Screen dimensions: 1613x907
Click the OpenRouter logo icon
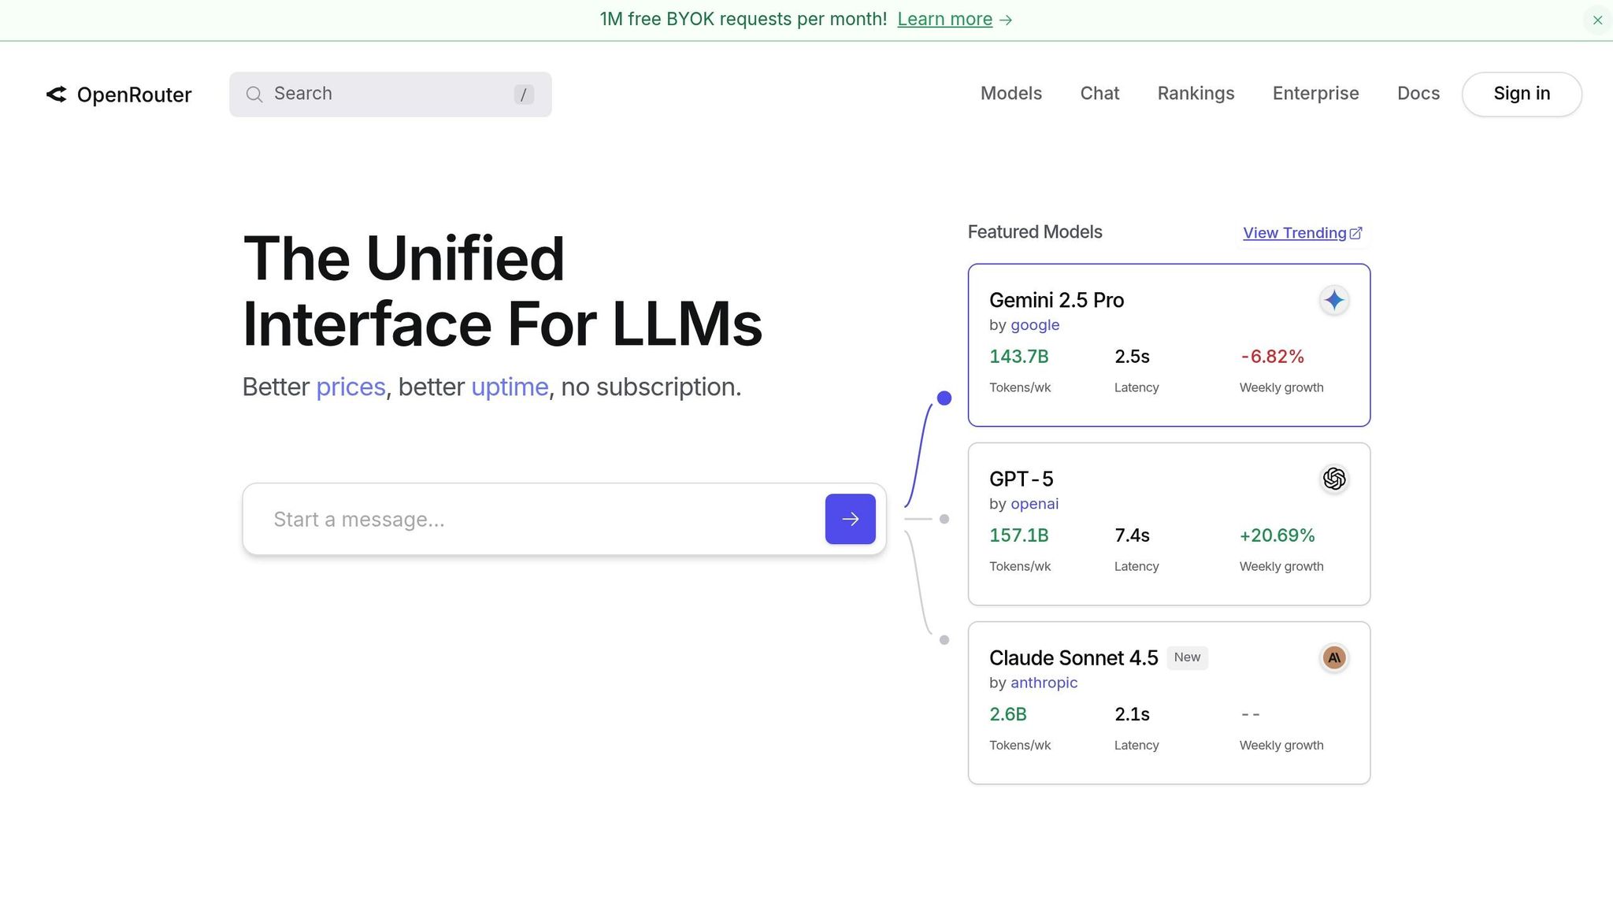(56, 94)
